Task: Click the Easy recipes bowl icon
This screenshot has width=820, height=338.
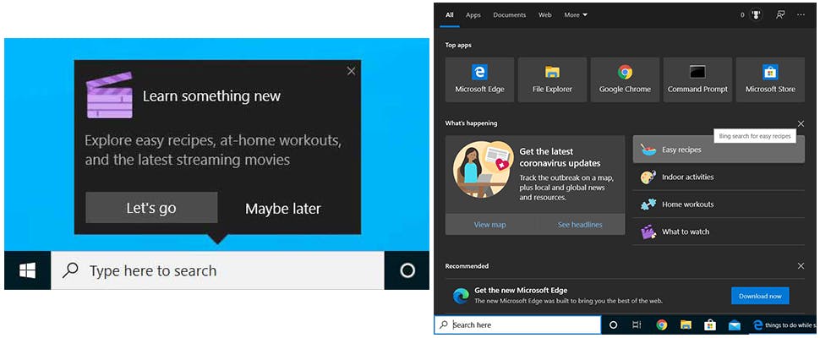Action: point(648,150)
